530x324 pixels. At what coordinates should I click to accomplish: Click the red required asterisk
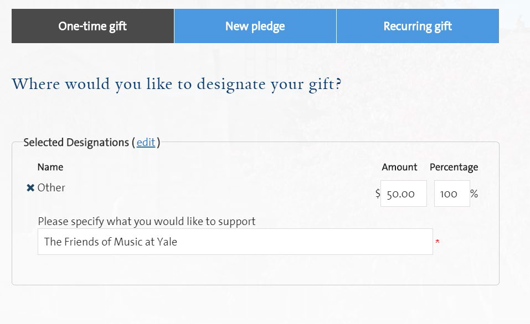point(438,242)
